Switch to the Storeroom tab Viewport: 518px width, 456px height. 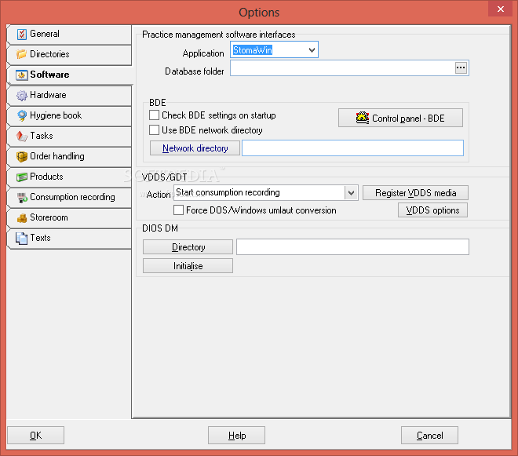click(x=69, y=217)
